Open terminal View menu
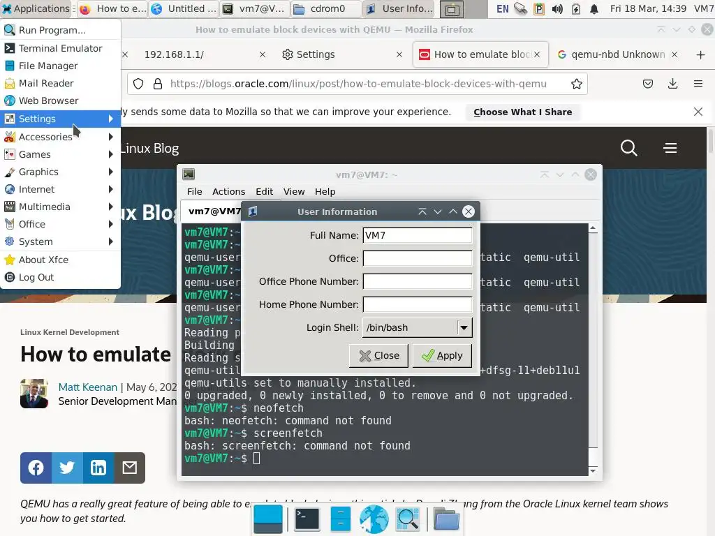The image size is (715, 536). 294,191
